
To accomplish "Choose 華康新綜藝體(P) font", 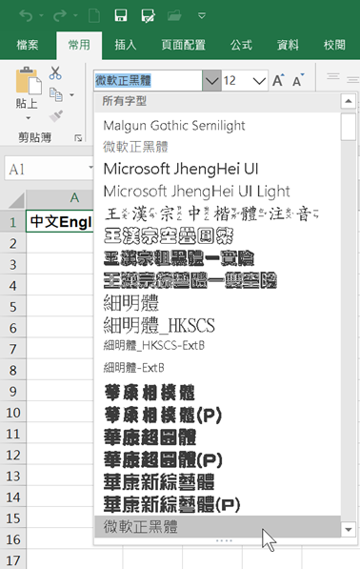I will pyautogui.click(x=217, y=504).
